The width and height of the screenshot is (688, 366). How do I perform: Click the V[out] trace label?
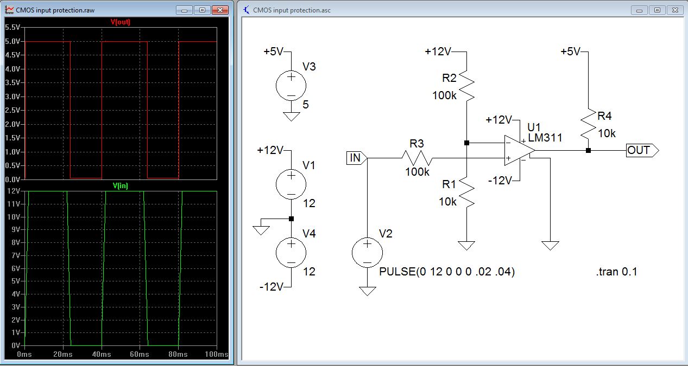(x=121, y=22)
